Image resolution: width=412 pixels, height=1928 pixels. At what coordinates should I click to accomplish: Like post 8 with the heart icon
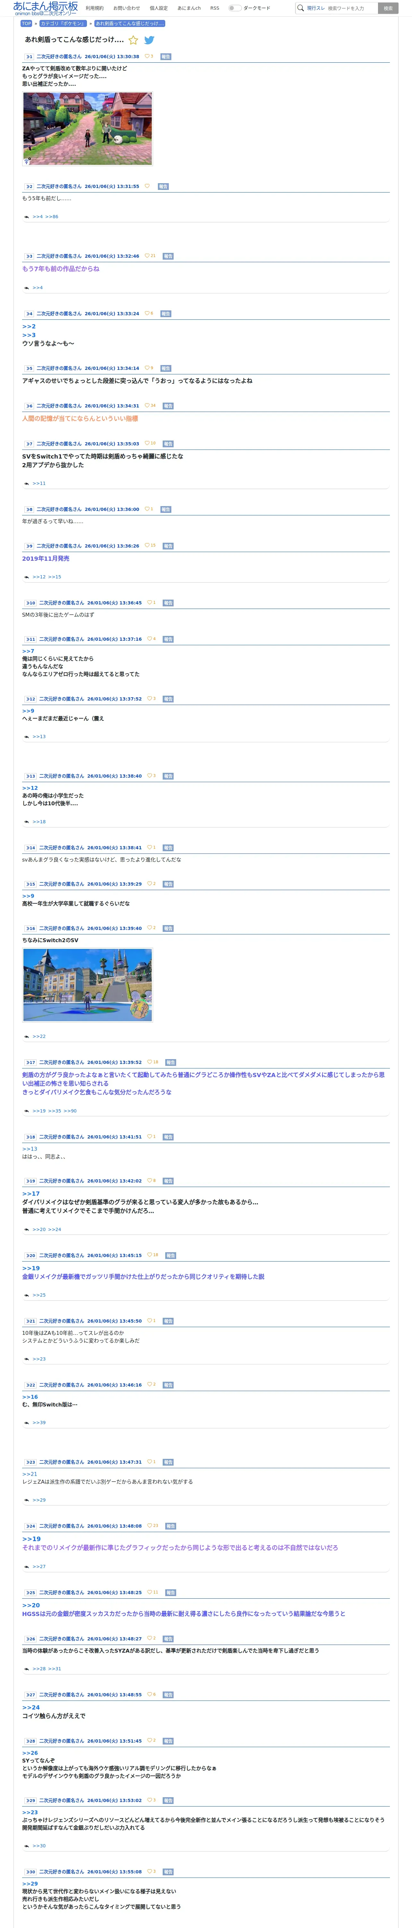pyautogui.click(x=147, y=509)
